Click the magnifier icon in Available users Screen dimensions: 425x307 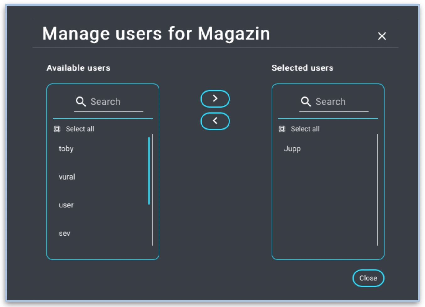pyautogui.click(x=81, y=101)
